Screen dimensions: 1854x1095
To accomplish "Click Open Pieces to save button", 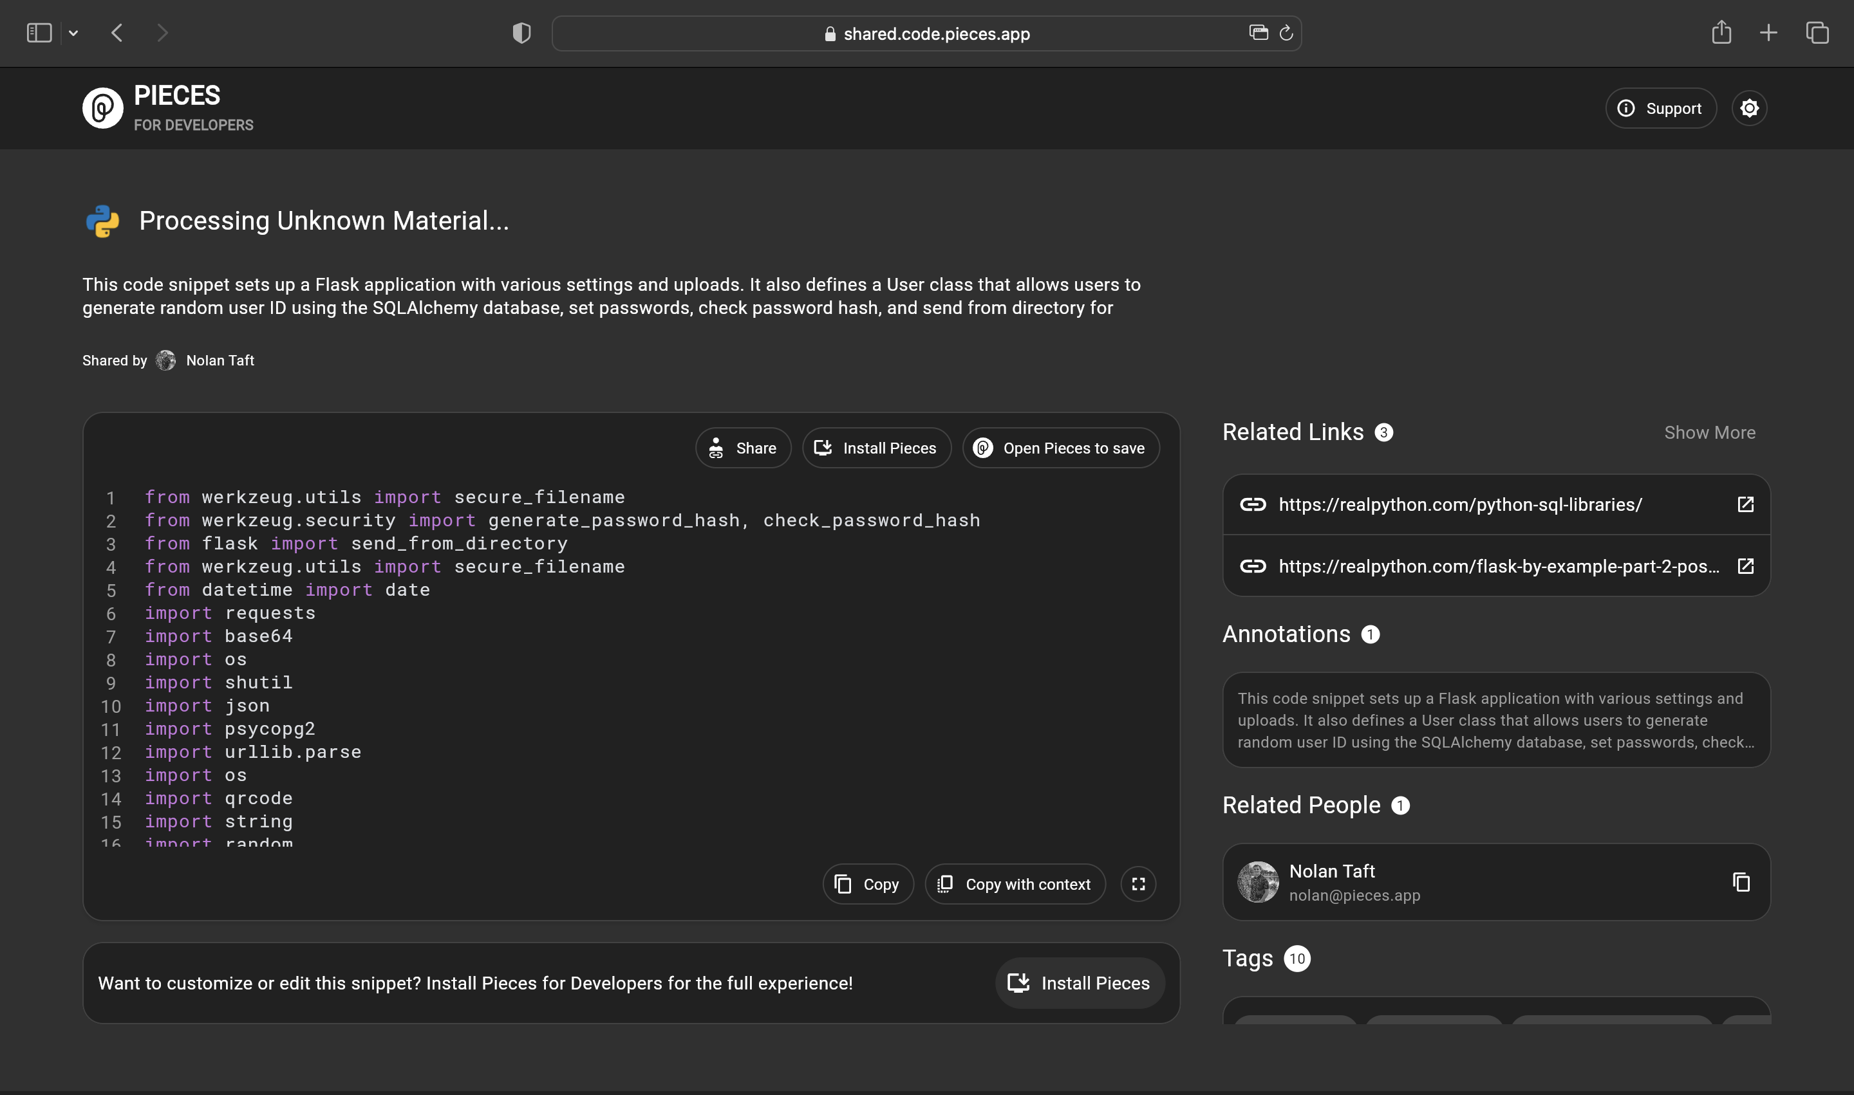I will 1060,448.
